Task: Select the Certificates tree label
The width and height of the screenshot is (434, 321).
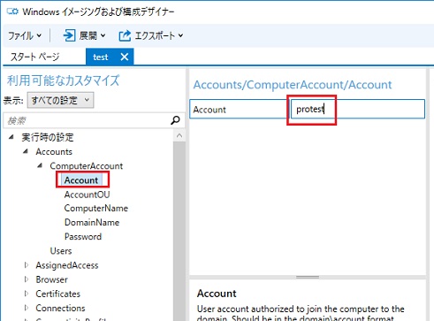Action: [x=57, y=294]
